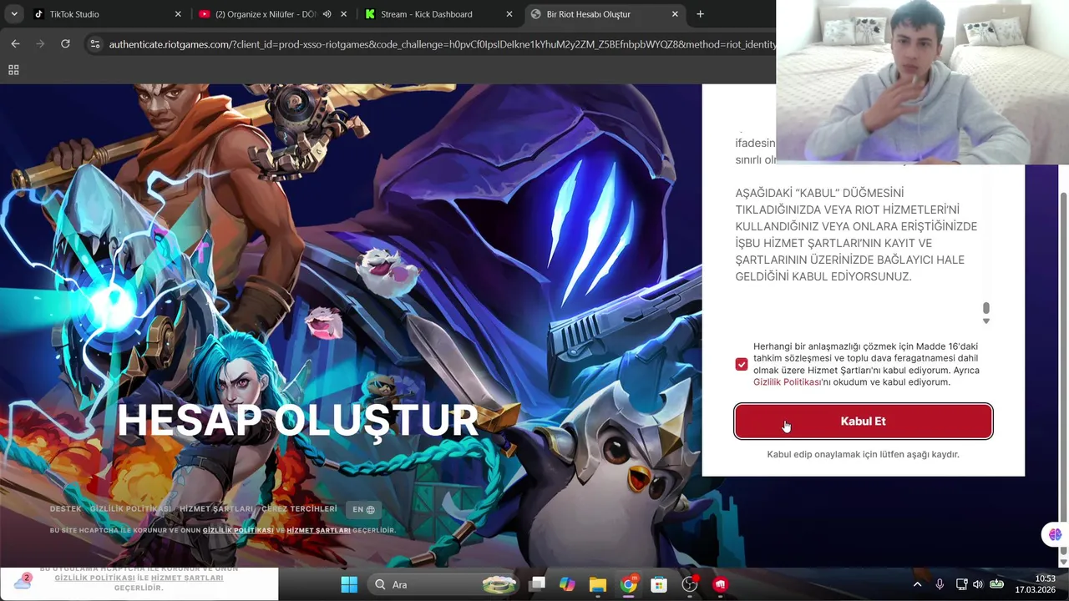Close the TikTok Studio tab
Screen dimensions: 1069x601
pyautogui.click(x=178, y=14)
